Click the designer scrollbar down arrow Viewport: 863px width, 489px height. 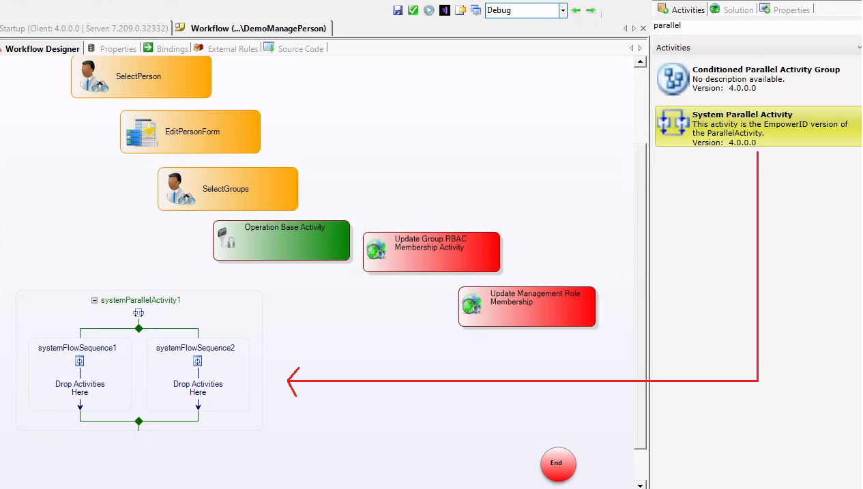pos(640,484)
